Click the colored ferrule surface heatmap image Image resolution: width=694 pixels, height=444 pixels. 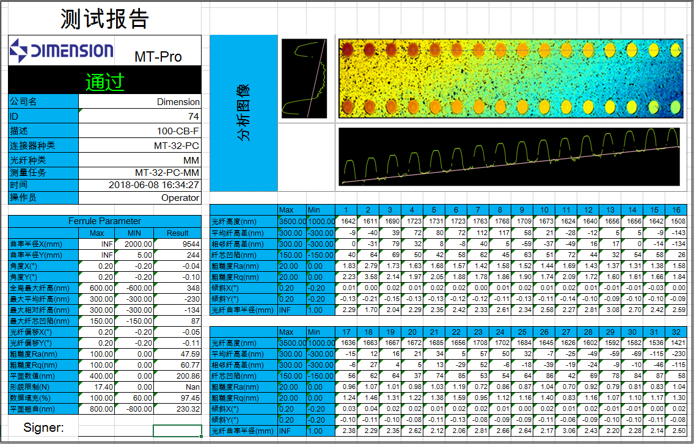click(x=510, y=78)
